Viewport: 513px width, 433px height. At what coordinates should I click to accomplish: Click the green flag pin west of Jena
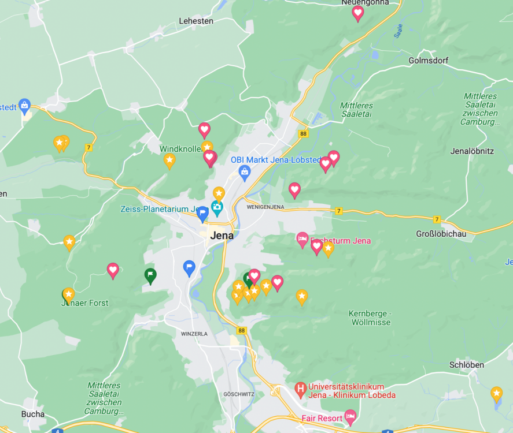(150, 275)
